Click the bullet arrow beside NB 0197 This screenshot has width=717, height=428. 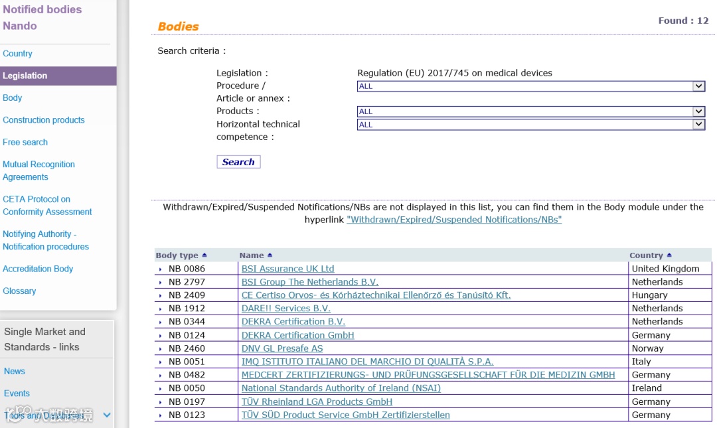160,402
